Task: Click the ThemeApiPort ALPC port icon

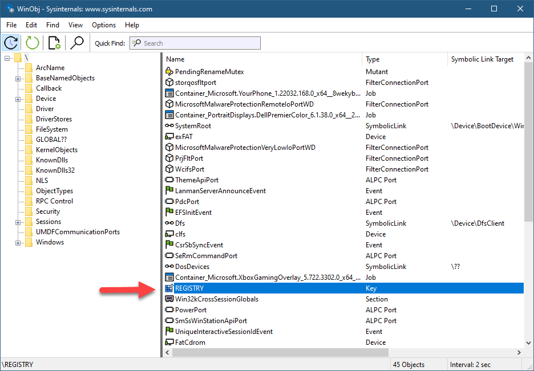Action: click(169, 180)
